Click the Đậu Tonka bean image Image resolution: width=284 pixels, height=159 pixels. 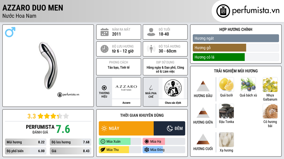coord(226,111)
